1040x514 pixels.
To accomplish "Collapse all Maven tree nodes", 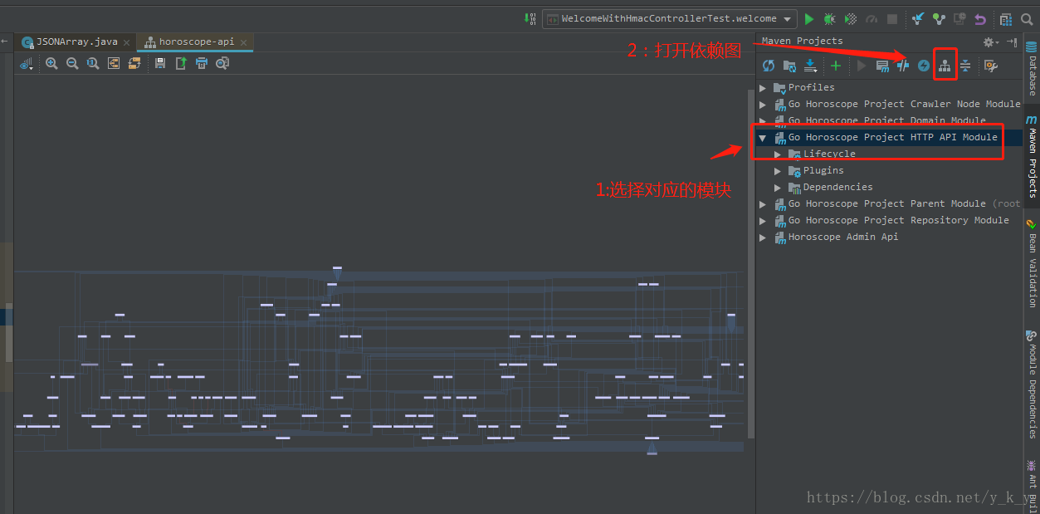I will tap(965, 66).
